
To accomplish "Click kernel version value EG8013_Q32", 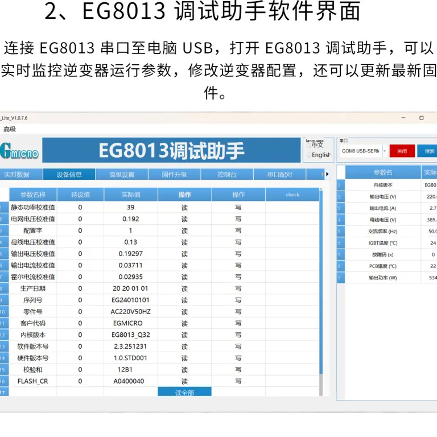I will pos(130,335).
